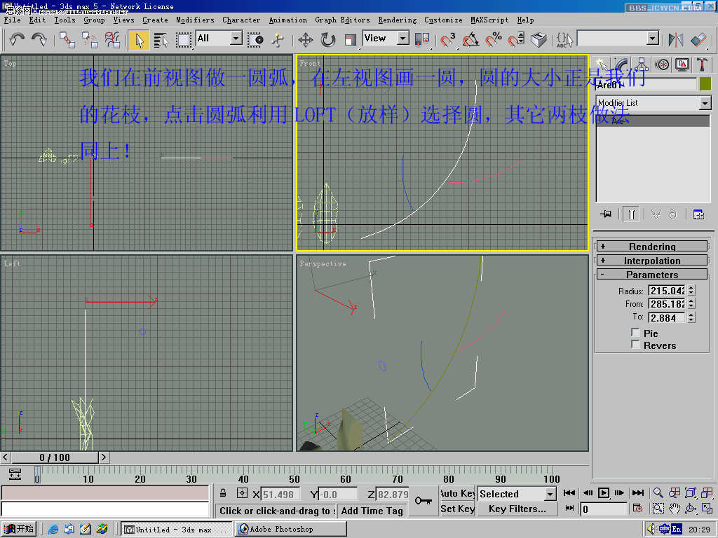Toggle the Selection Lock padlock

(x=223, y=493)
